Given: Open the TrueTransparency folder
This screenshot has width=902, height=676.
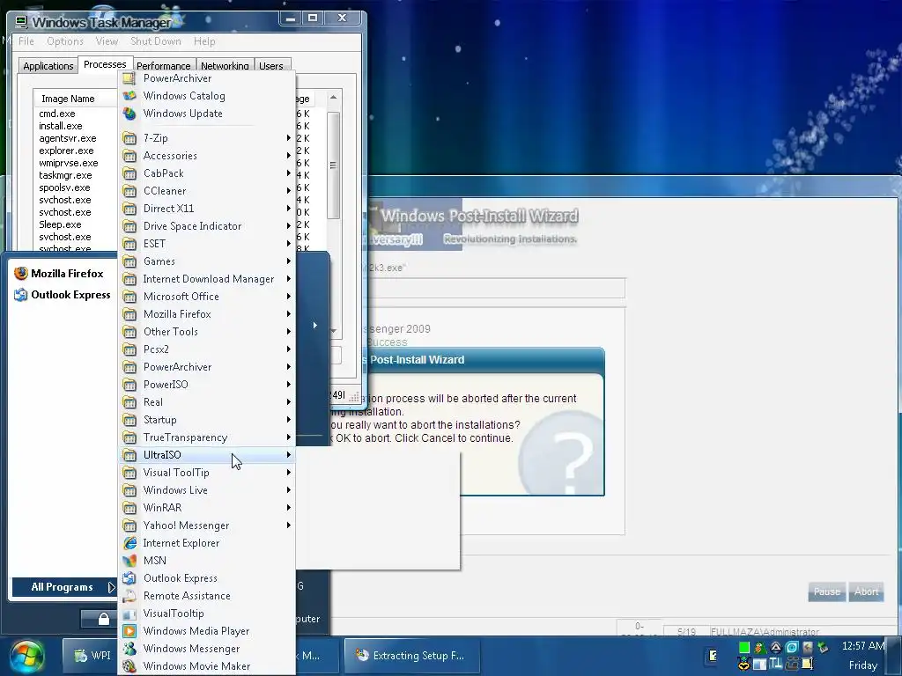Looking at the screenshot, I should (207, 437).
